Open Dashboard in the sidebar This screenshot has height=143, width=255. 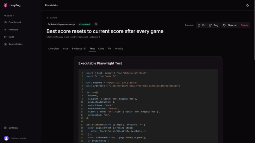(15, 22)
